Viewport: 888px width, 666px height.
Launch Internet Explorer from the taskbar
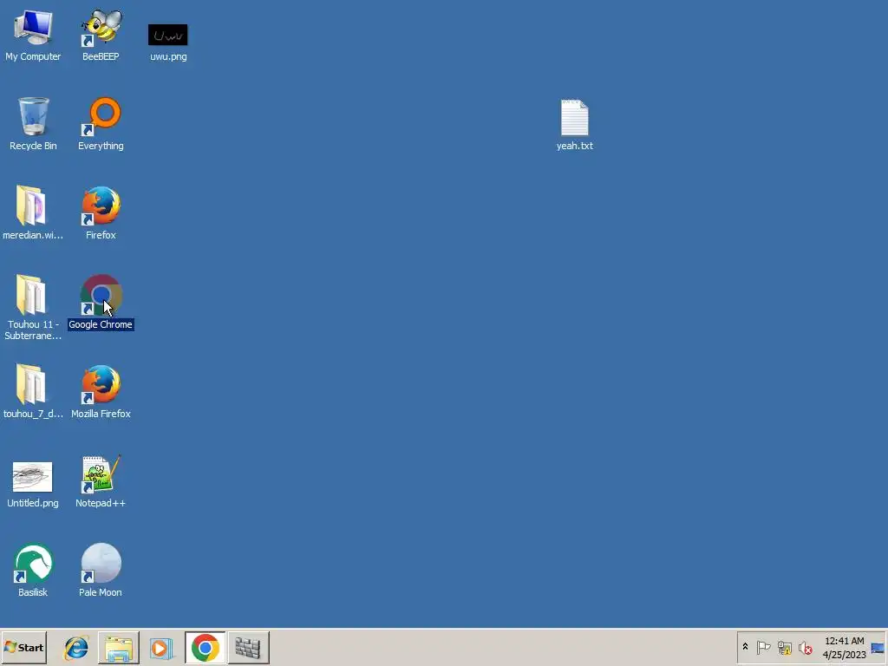point(76,648)
